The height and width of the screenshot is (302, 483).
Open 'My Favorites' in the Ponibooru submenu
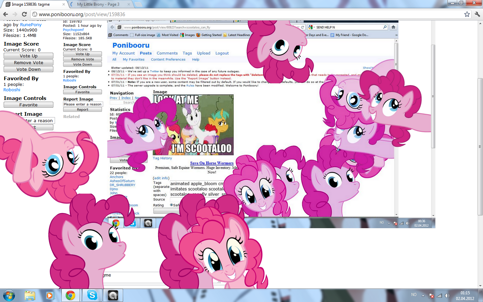point(133,59)
